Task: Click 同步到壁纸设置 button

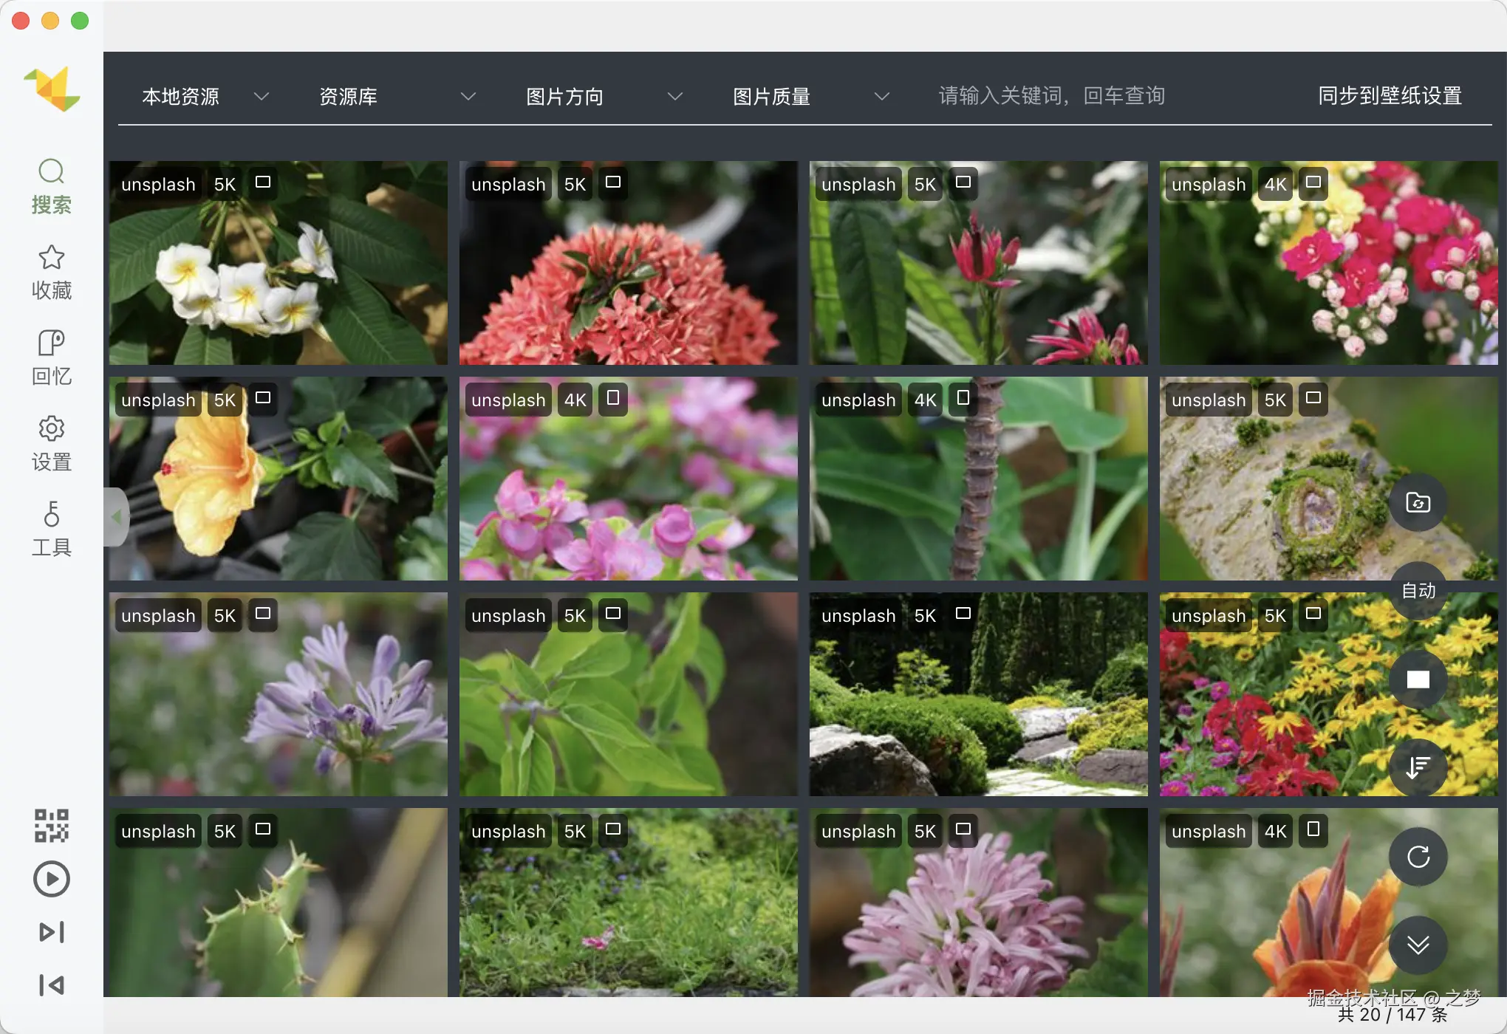Action: (x=1390, y=96)
